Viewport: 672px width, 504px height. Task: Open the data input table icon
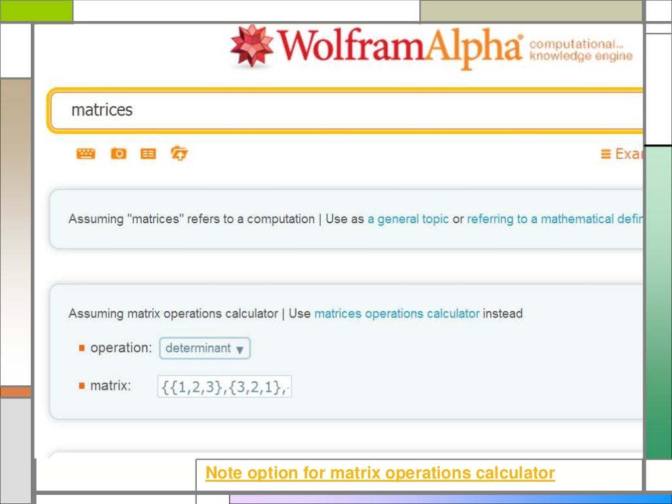coord(148,154)
